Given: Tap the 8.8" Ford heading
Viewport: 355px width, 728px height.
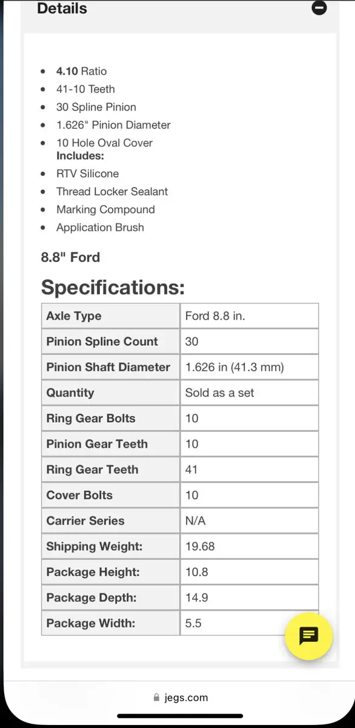Looking at the screenshot, I should tap(70, 257).
